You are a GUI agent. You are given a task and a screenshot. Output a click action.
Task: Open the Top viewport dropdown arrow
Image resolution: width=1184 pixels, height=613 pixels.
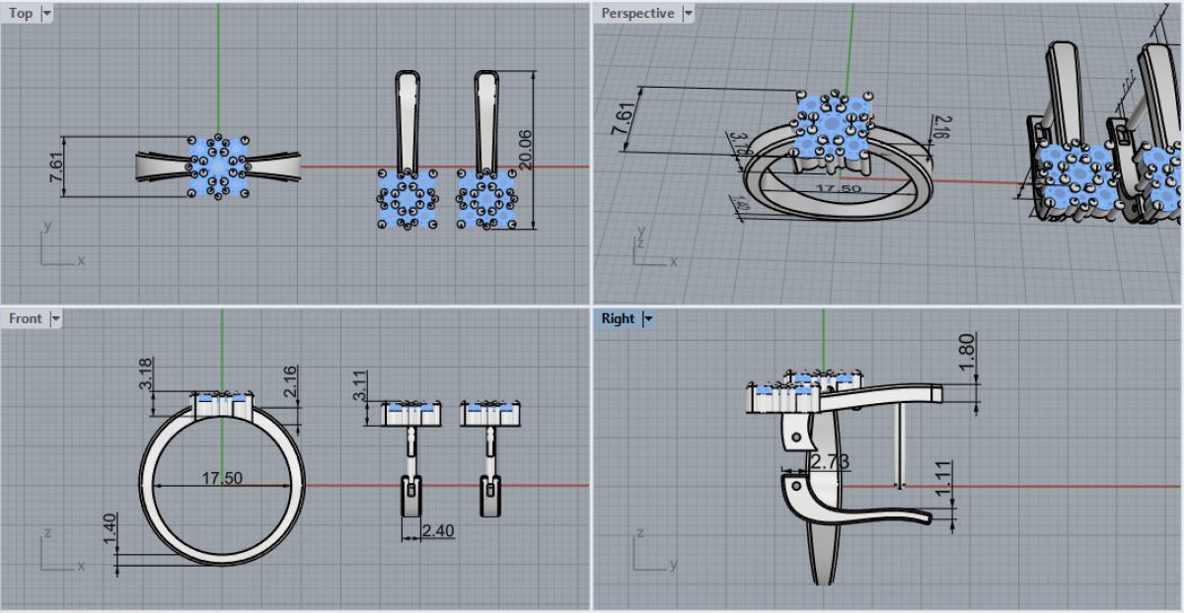pos(48,14)
